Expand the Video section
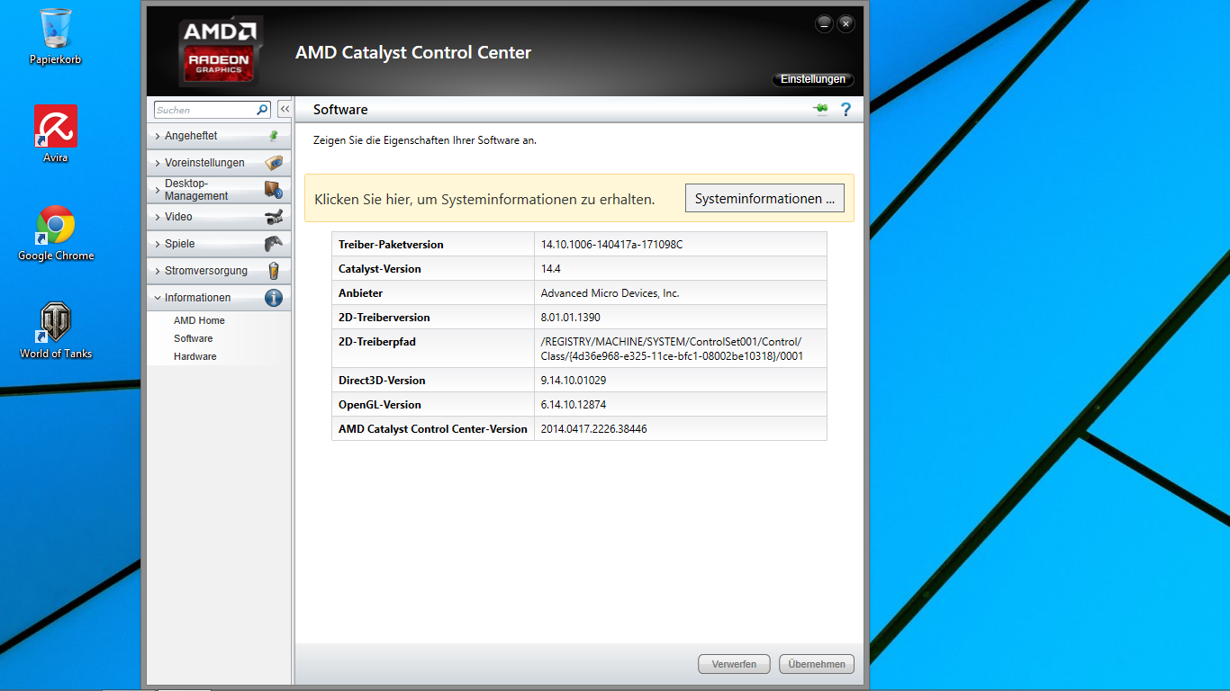Screen dimensions: 1230x691 tap(219, 217)
